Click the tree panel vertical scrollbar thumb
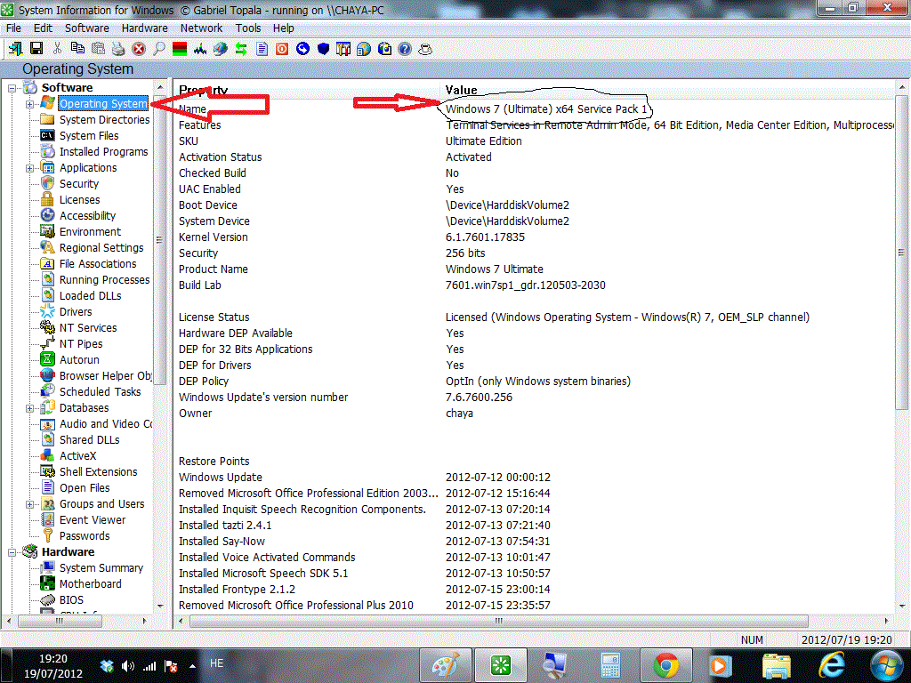Image resolution: width=911 pixels, height=683 pixels. 160,240
